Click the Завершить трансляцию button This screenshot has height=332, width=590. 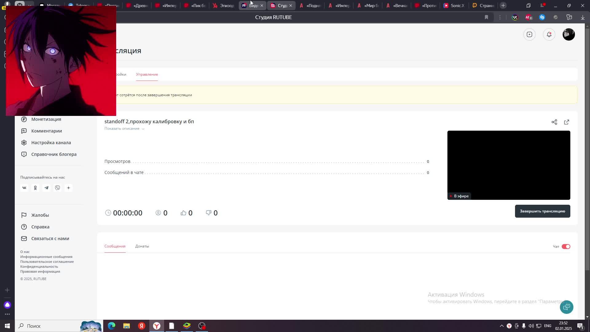coord(542,211)
